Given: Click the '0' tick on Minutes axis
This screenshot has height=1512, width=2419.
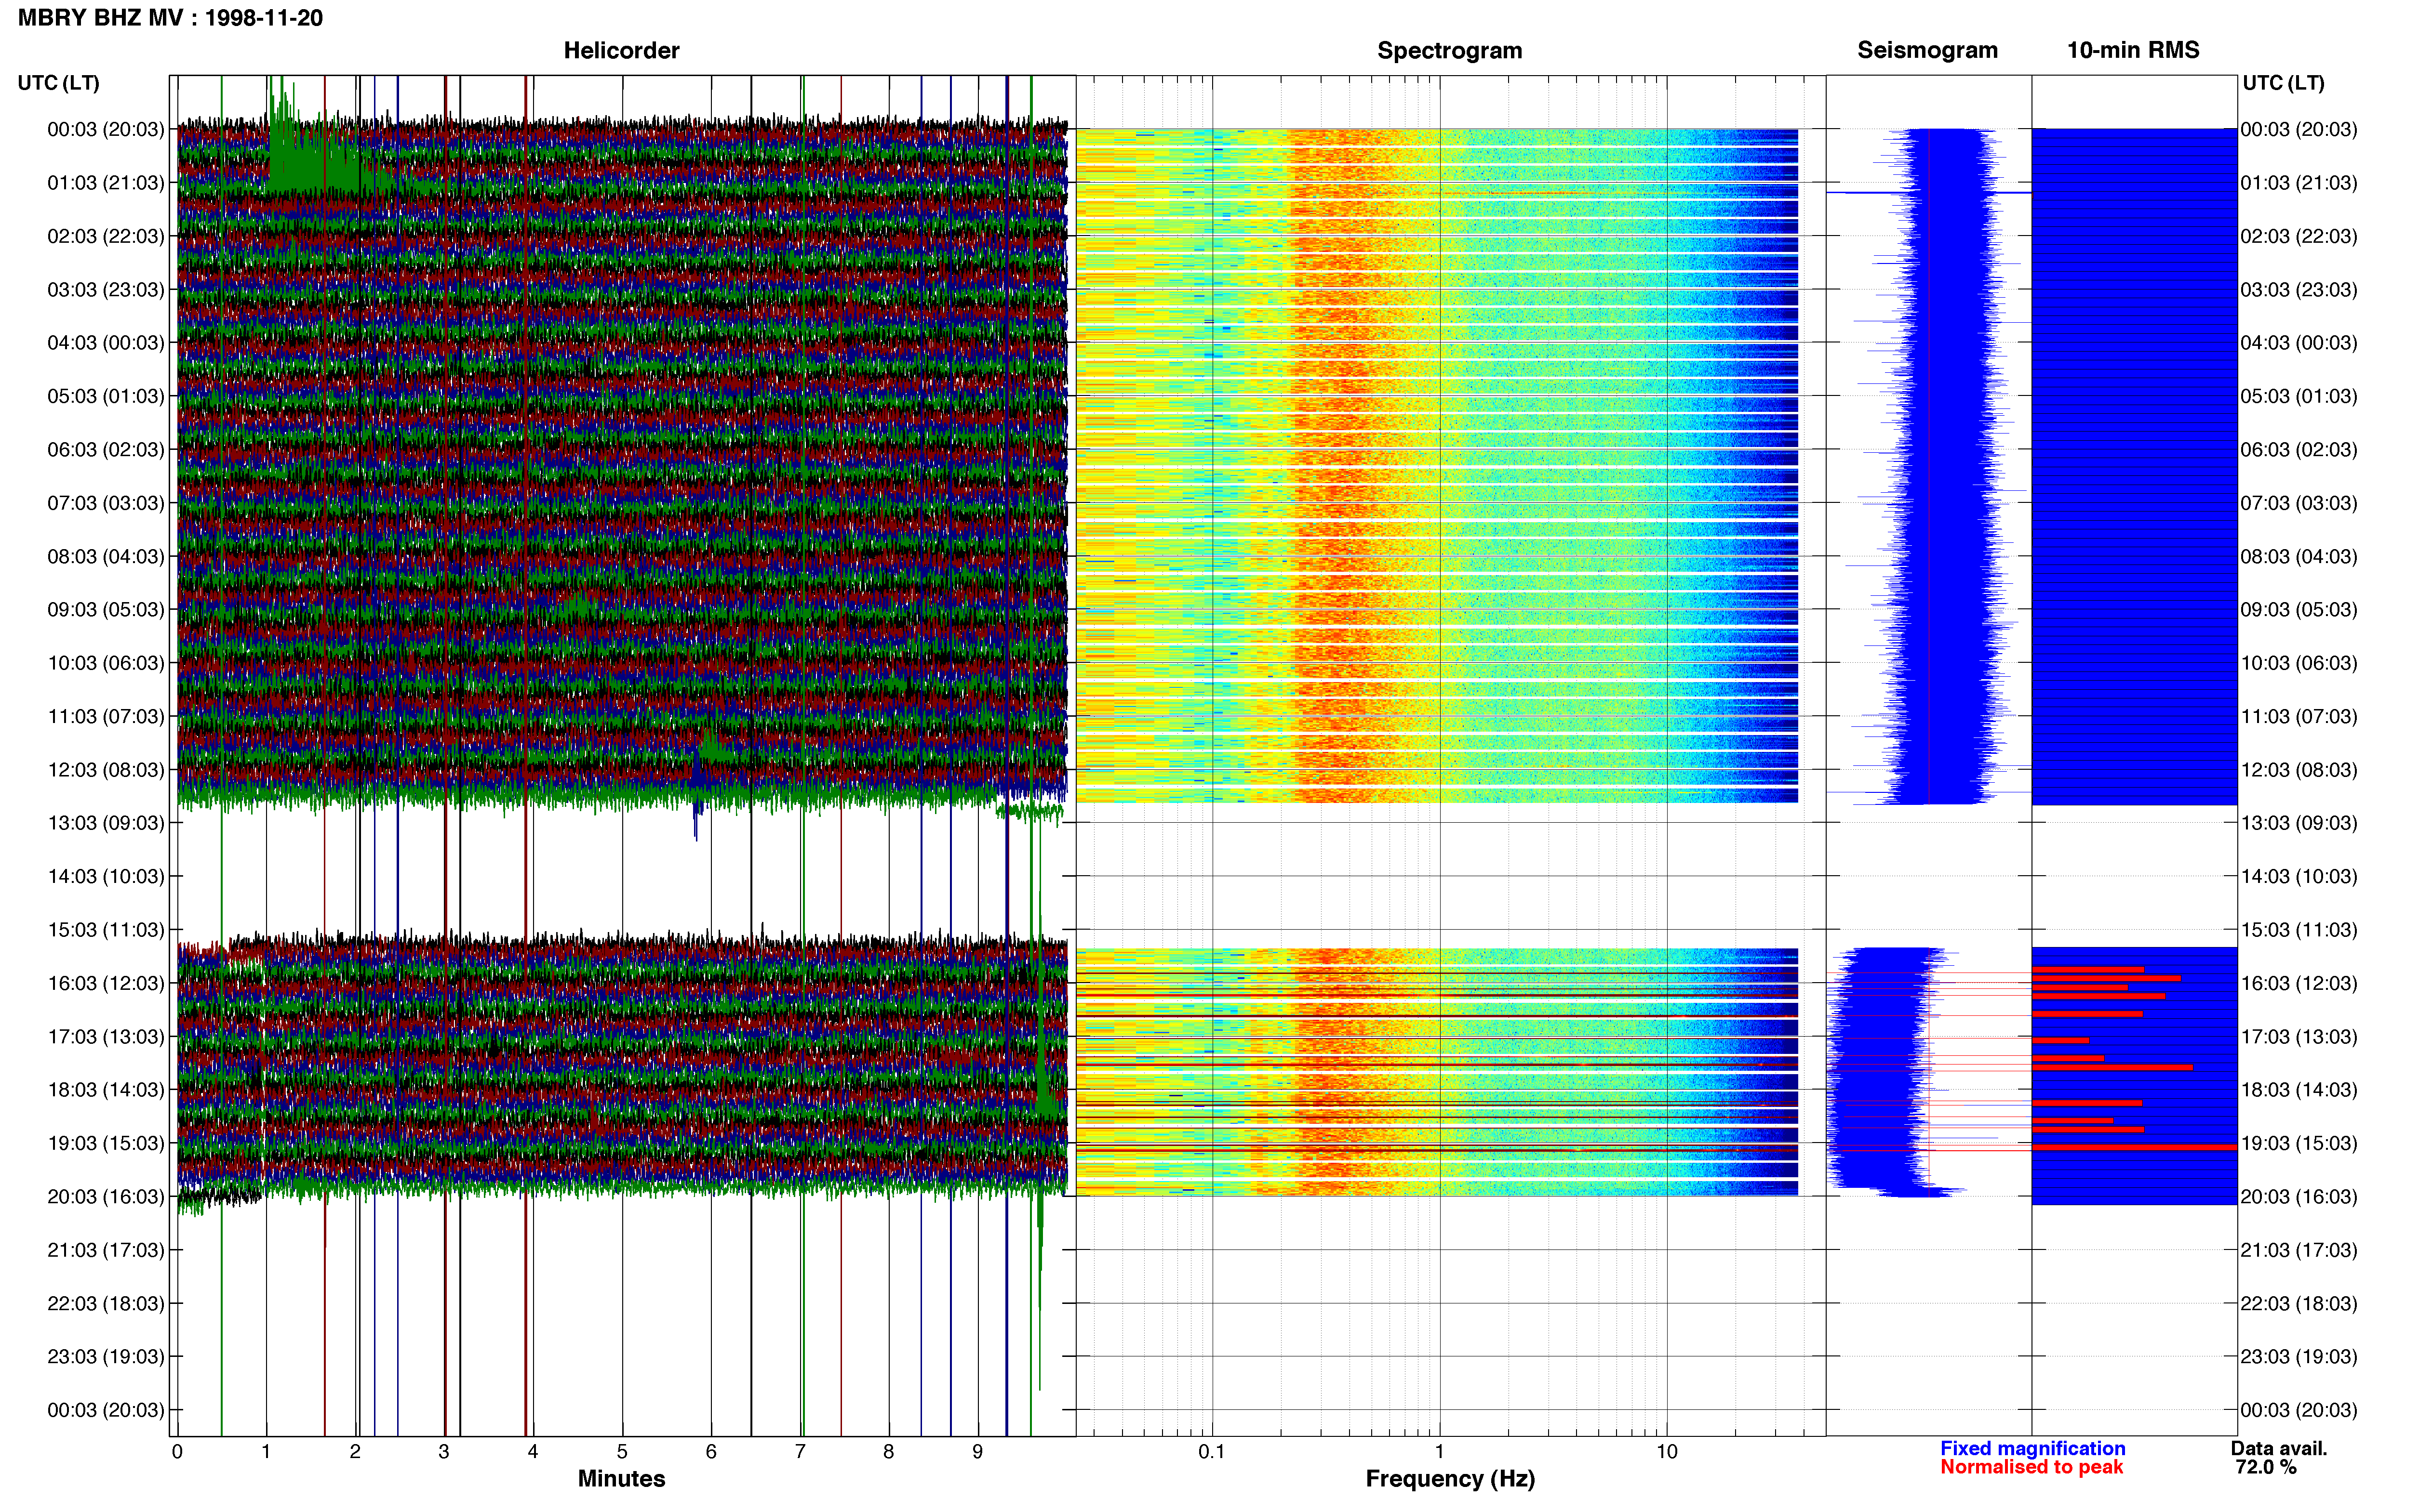Looking at the screenshot, I should 177,1452.
